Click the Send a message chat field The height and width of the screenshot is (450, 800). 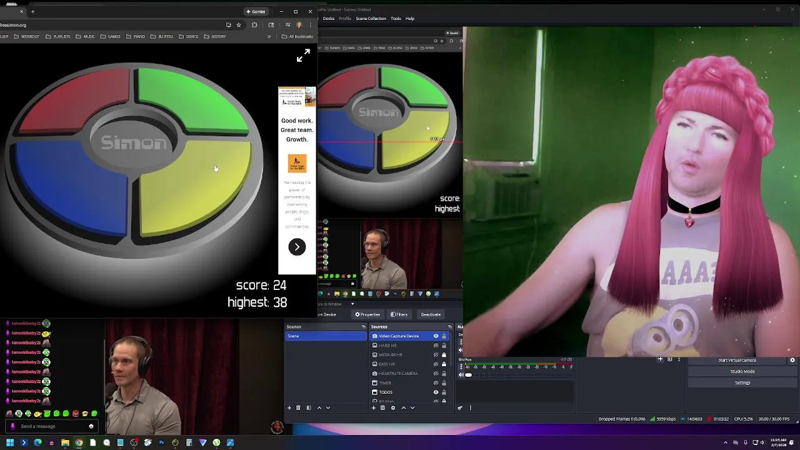(51, 426)
